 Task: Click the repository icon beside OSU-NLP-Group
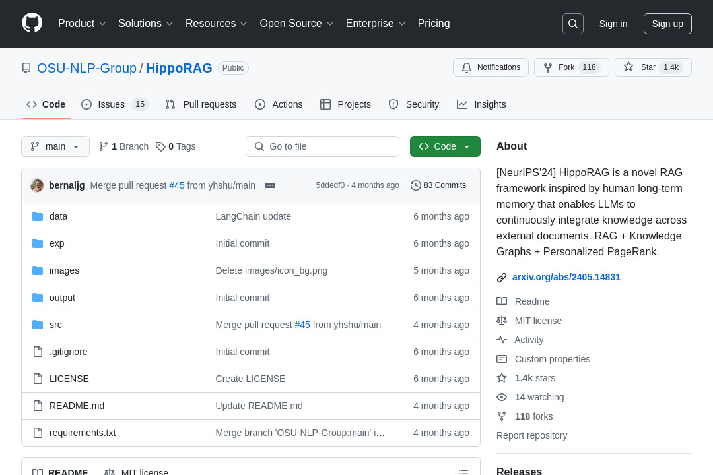(x=26, y=68)
